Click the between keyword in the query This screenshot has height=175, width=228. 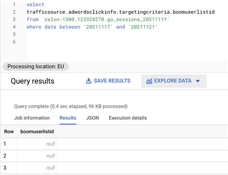coord(70,27)
